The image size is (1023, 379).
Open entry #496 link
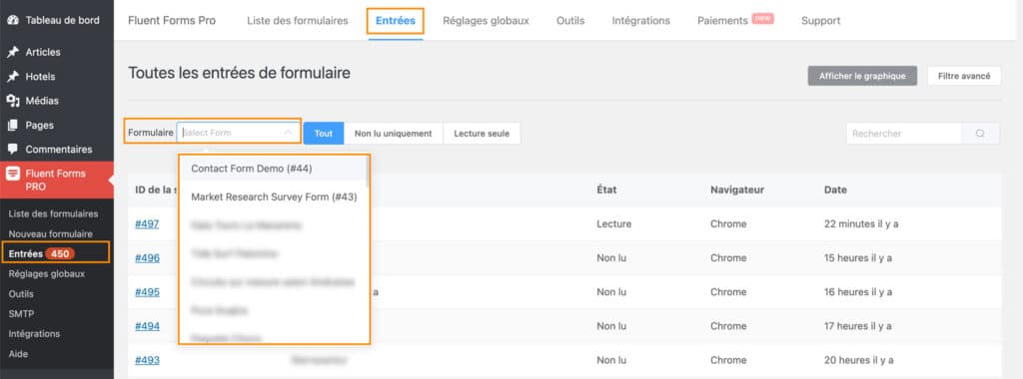tap(148, 258)
